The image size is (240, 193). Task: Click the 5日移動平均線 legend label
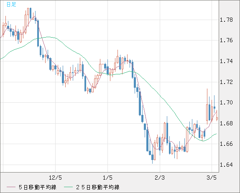point(38,187)
